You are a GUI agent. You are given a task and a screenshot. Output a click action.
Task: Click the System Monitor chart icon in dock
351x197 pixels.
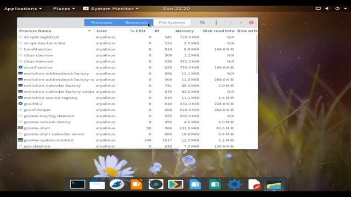click(x=274, y=184)
